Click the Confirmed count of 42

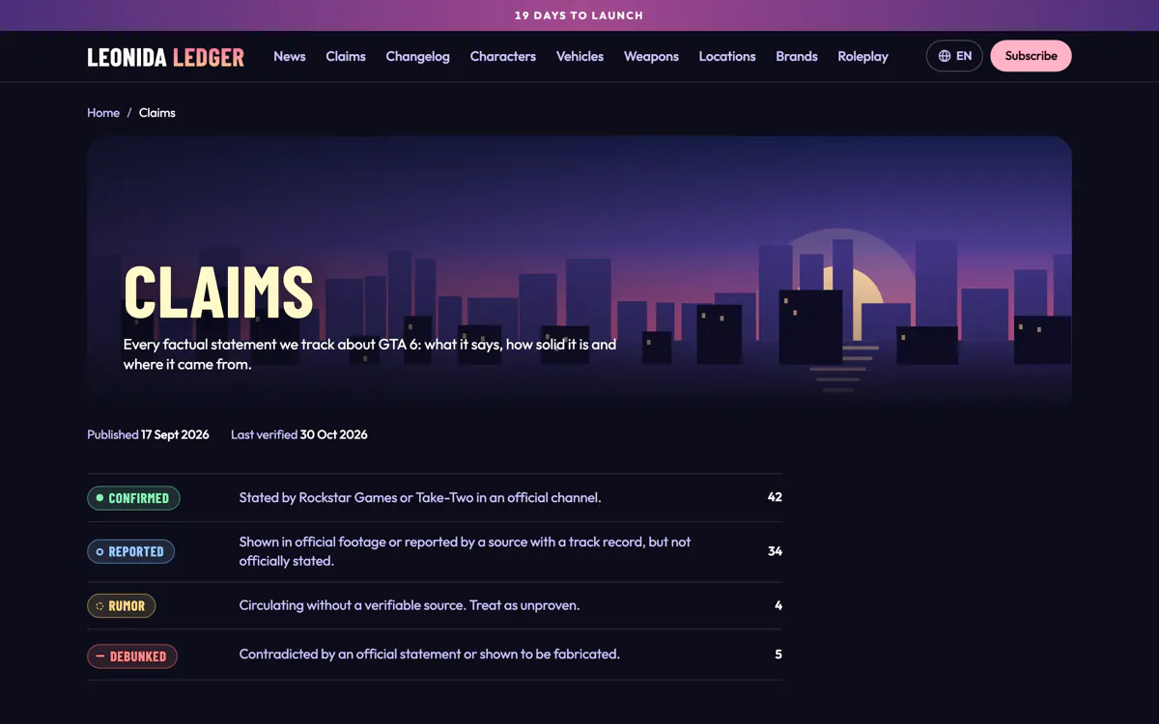tap(775, 497)
